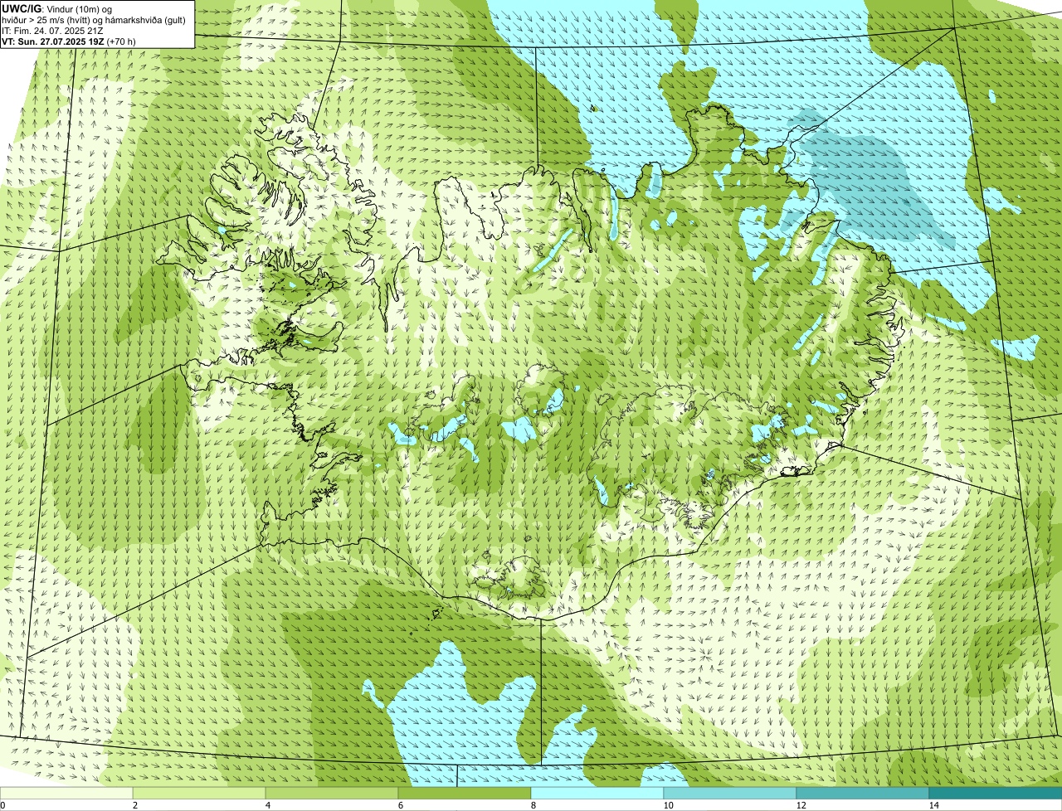Click the "8" tick label on the color scale
1062x811 pixels.
coord(533,805)
